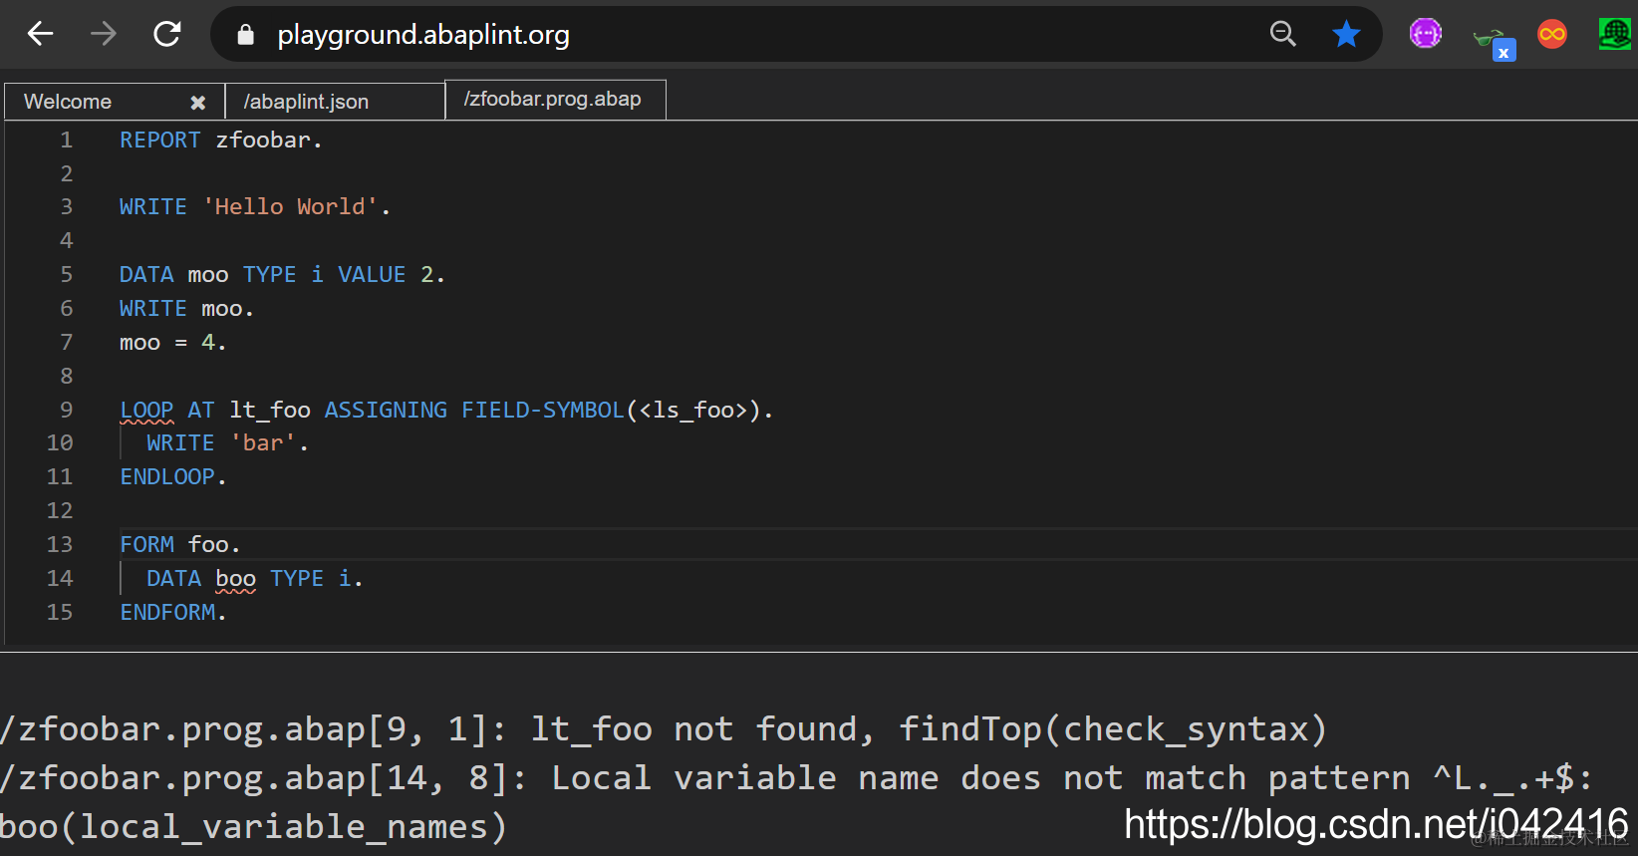1638x856 pixels.
Task: Select line number 5 in the gutter
Action: [66, 275]
